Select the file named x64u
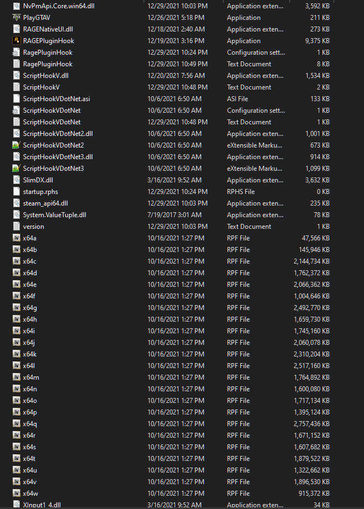 tap(30, 470)
